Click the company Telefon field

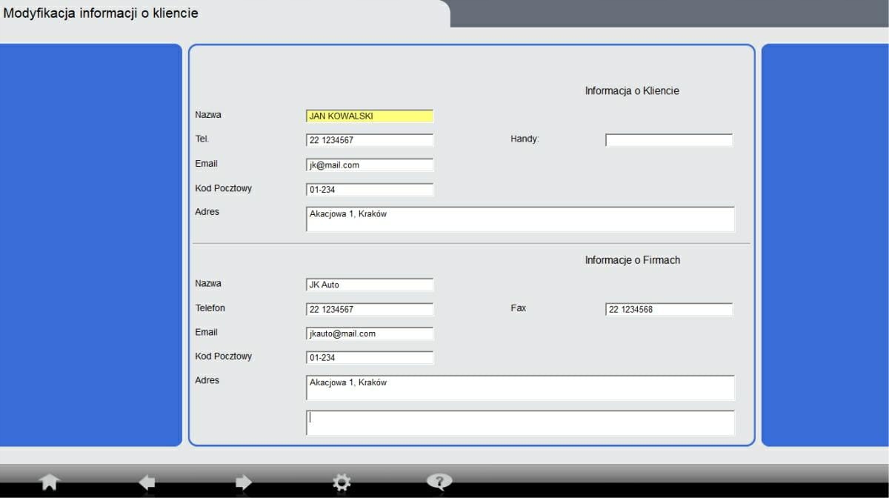(x=369, y=310)
